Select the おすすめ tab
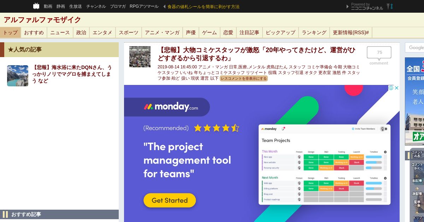The height and width of the screenshot is (222, 424). (34, 32)
